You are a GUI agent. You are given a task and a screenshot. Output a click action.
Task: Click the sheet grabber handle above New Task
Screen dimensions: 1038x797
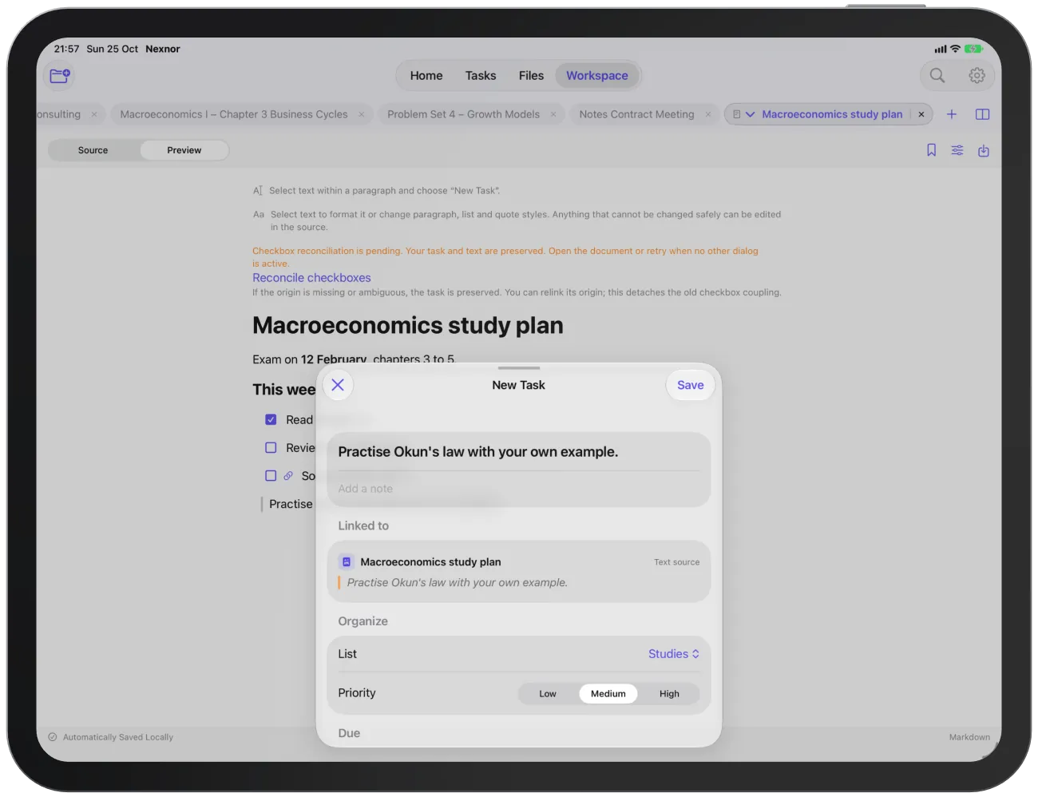[519, 368]
